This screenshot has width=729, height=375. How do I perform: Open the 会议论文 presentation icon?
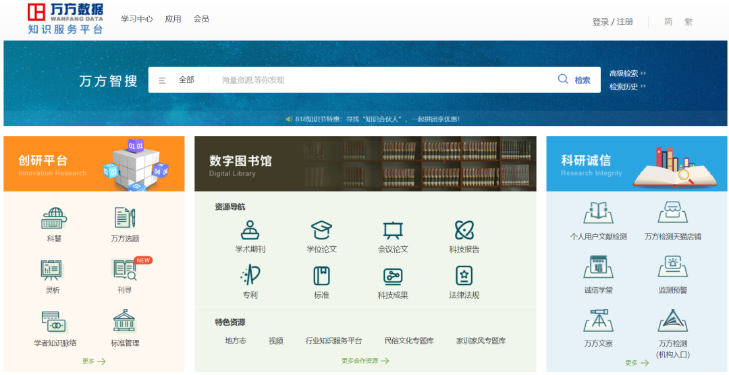(x=393, y=230)
